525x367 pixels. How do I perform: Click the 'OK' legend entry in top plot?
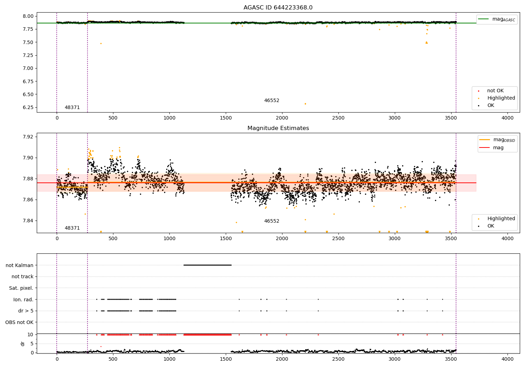tap(487, 106)
